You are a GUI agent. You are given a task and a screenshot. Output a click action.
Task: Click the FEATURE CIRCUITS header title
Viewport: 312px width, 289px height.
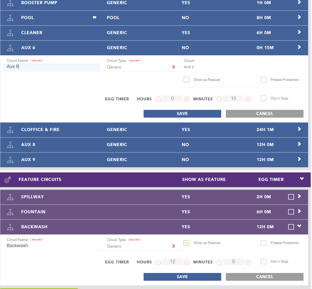40,179
